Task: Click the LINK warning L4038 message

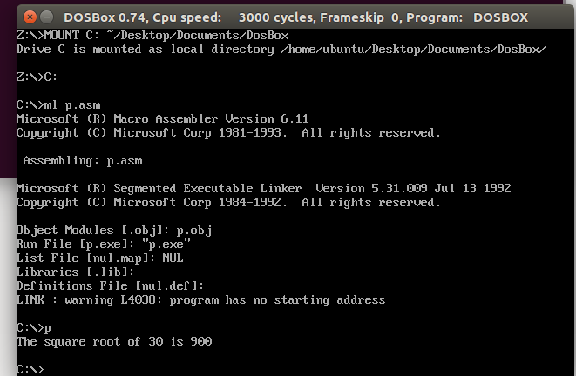Action: click(200, 299)
